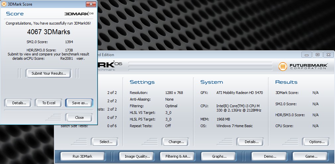This screenshot has height=164, width=335.
Task: Open Options under Results section
Action: click(x=316, y=142)
